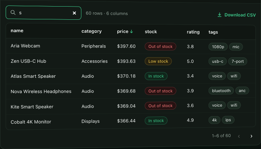Click Audio category in Kite Smart Speaker row
The width and height of the screenshot is (261, 149).
88,106
